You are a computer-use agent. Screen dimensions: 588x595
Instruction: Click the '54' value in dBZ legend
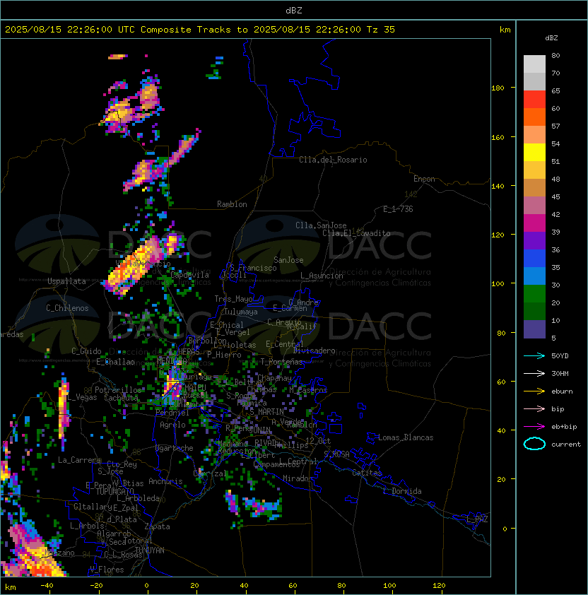pyautogui.click(x=555, y=144)
